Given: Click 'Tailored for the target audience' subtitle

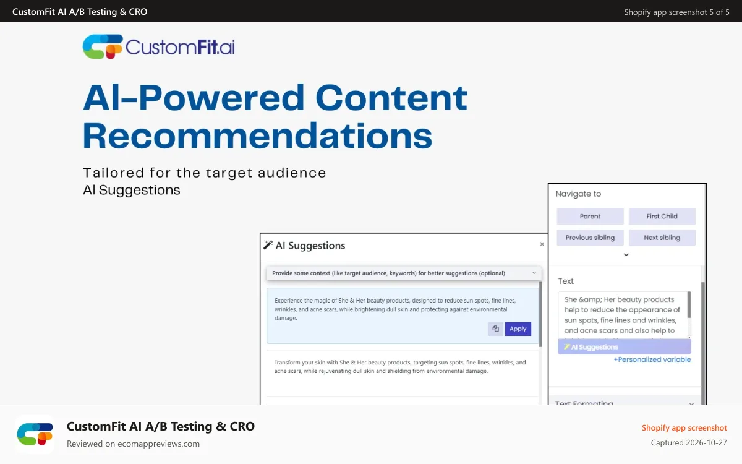Looking at the screenshot, I should (205, 173).
